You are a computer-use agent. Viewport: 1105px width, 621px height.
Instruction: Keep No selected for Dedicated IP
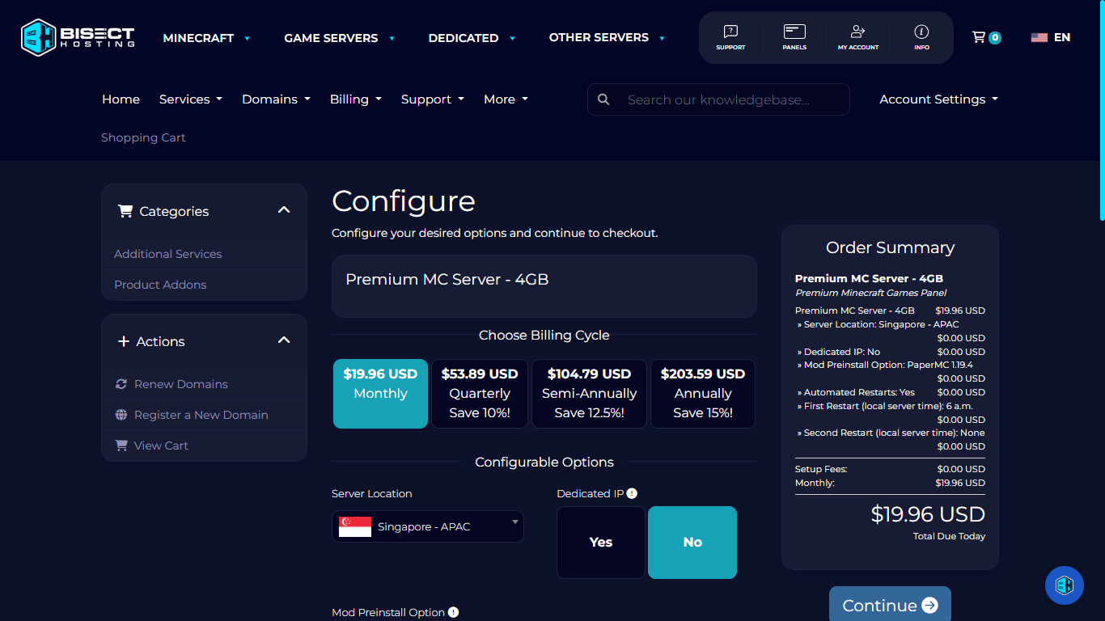pos(692,543)
